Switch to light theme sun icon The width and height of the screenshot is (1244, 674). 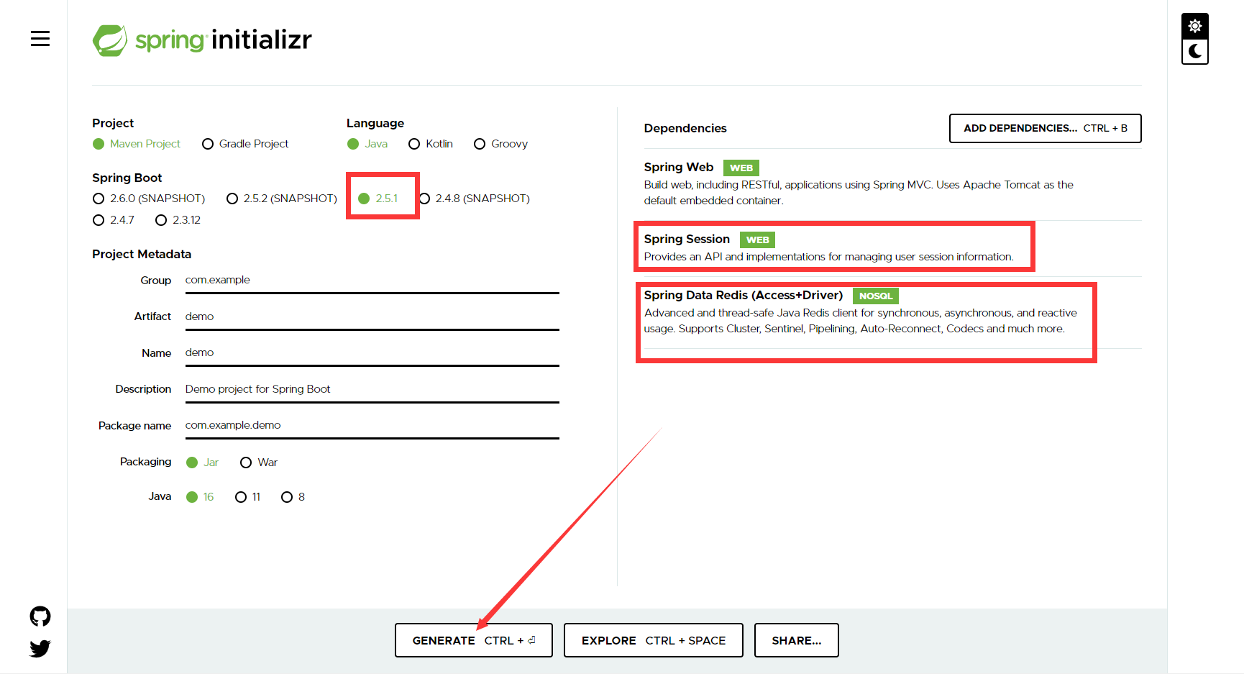(1194, 26)
